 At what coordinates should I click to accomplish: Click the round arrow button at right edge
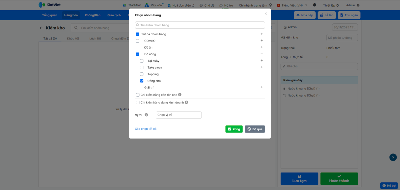click(393, 157)
